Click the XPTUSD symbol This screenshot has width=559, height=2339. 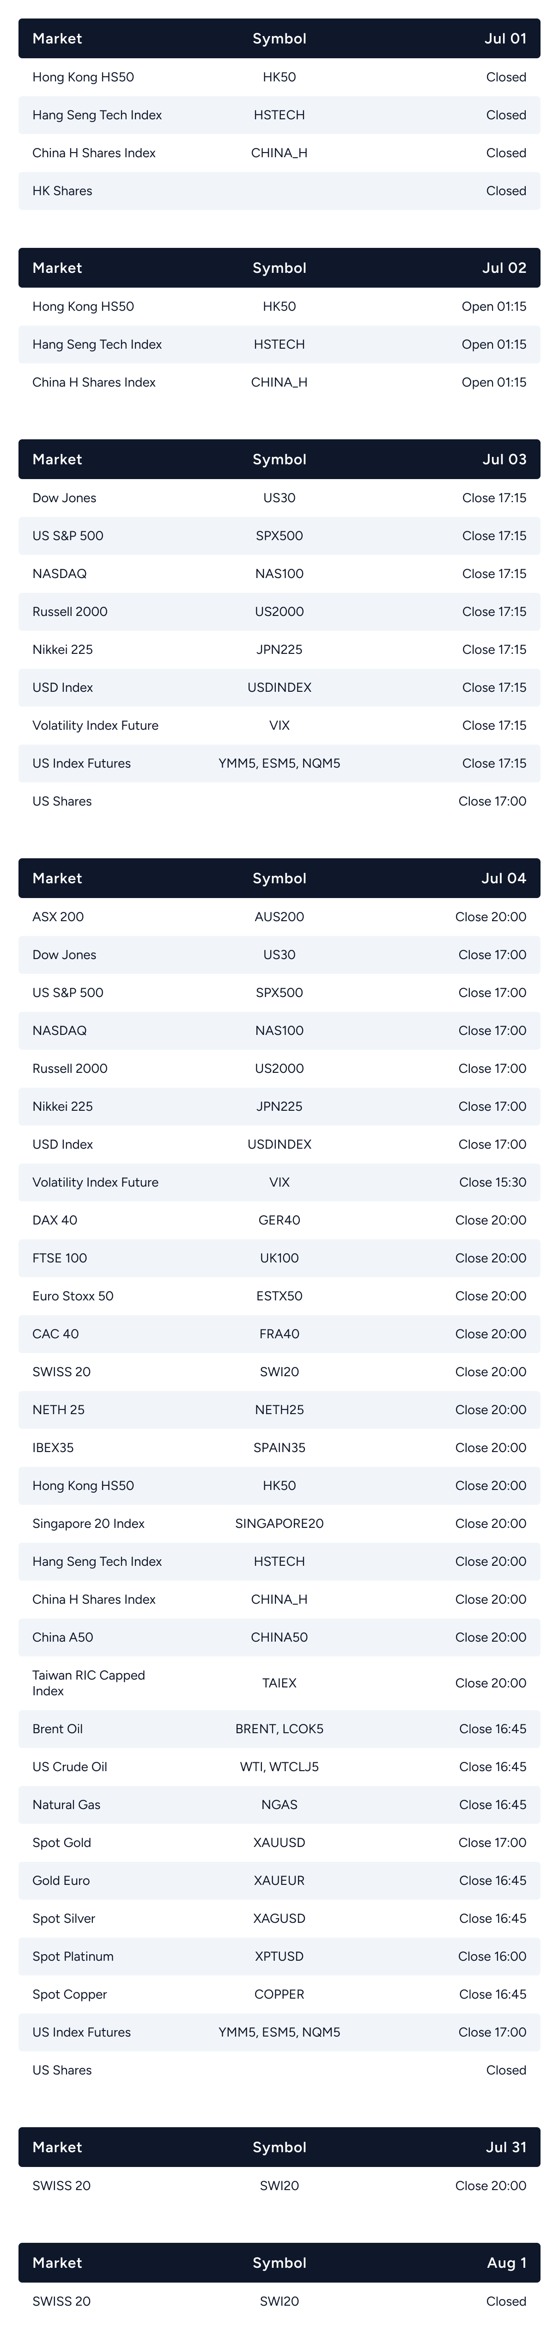click(279, 1957)
